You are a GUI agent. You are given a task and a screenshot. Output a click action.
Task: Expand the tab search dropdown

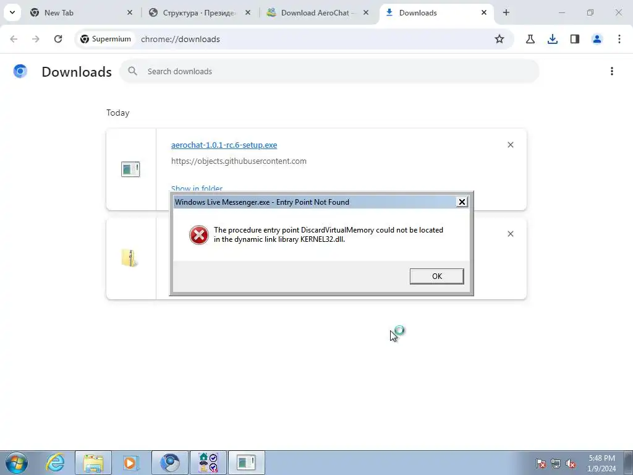[12, 12]
